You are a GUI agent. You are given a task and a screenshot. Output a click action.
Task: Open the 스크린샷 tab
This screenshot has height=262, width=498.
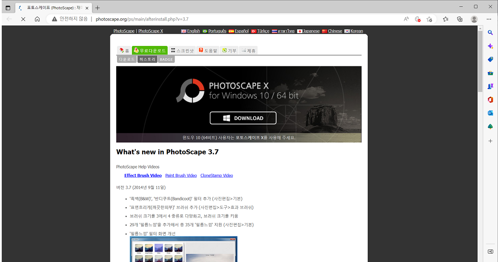tap(182, 51)
